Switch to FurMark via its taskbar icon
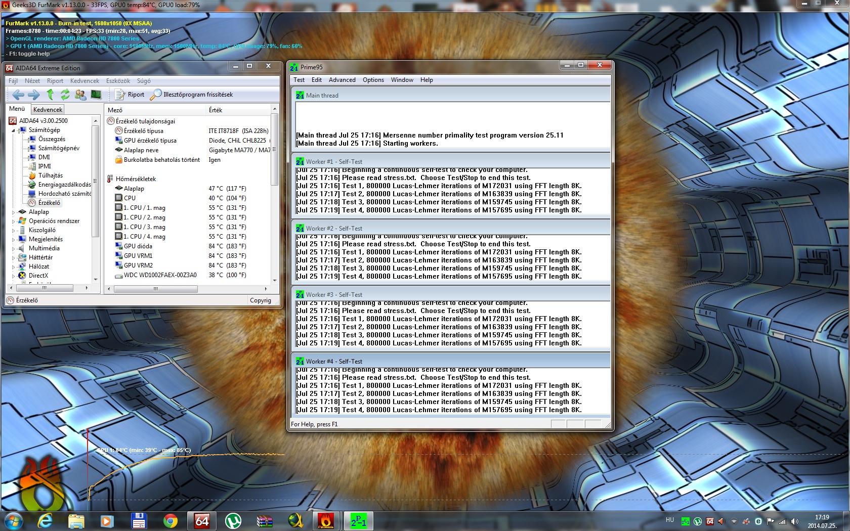 [x=327, y=520]
